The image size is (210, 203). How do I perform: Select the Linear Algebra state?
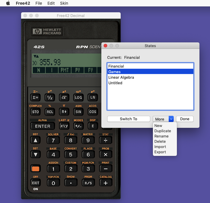pyautogui.click(x=150, y=77)
